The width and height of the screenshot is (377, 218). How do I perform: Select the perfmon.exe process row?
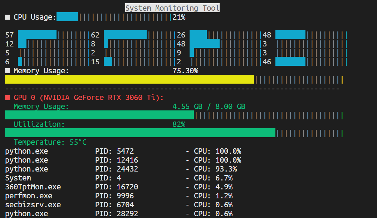click(x=29, y=196)
